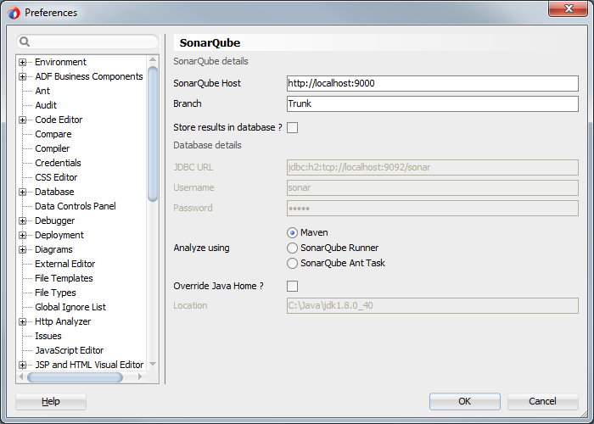Expand the Database tree node
This screenshot has width=594, height=424.
[23, 192]
